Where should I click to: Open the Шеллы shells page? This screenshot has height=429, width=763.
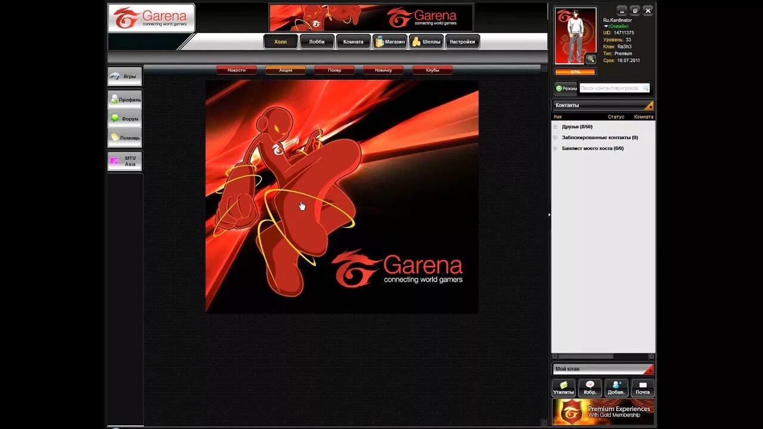click(426, 42)
